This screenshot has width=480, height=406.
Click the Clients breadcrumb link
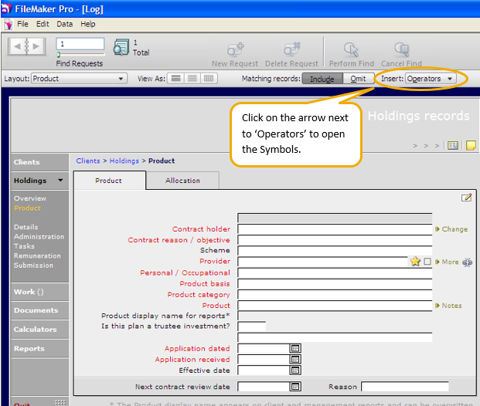coord(88,161)
